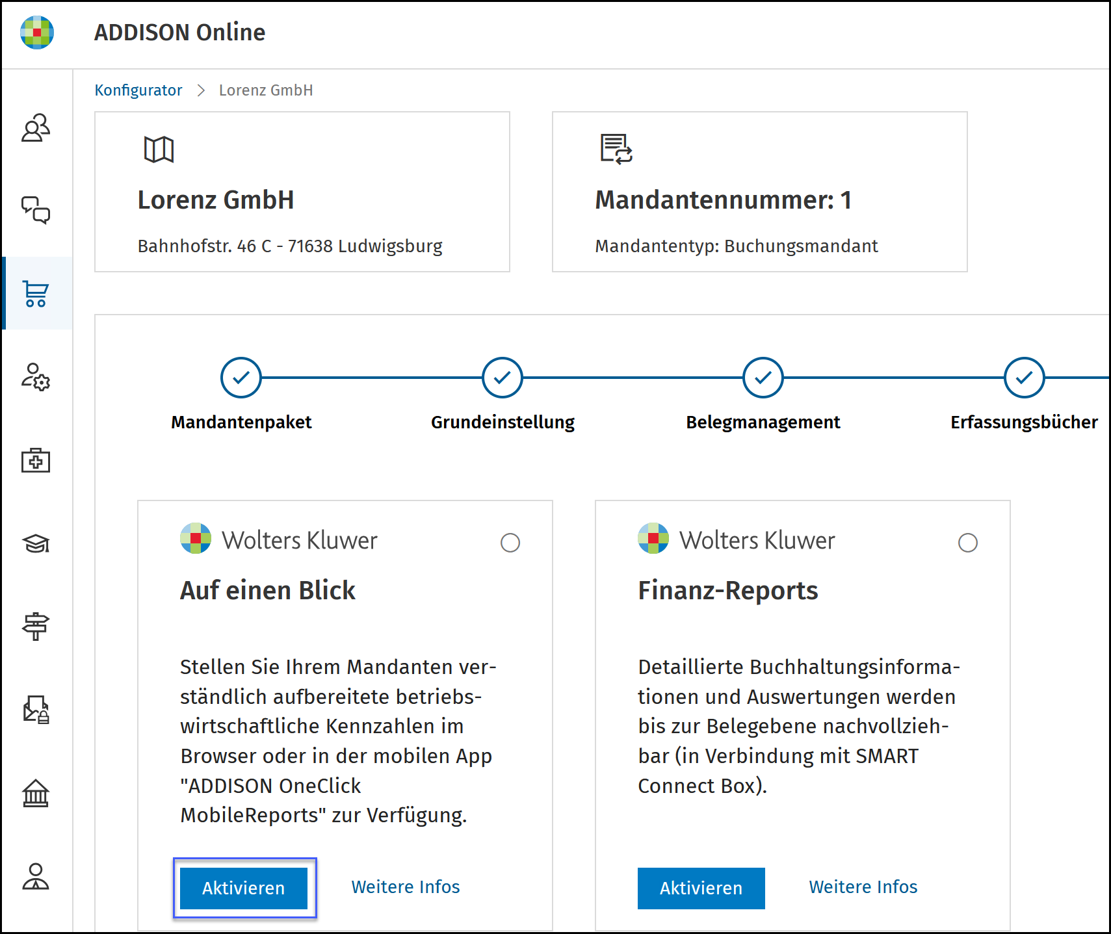This screenshot has width=1111, height=934.
Task: Click the first-aid kit sidebar icon
Action: click(x=36, y=460)
